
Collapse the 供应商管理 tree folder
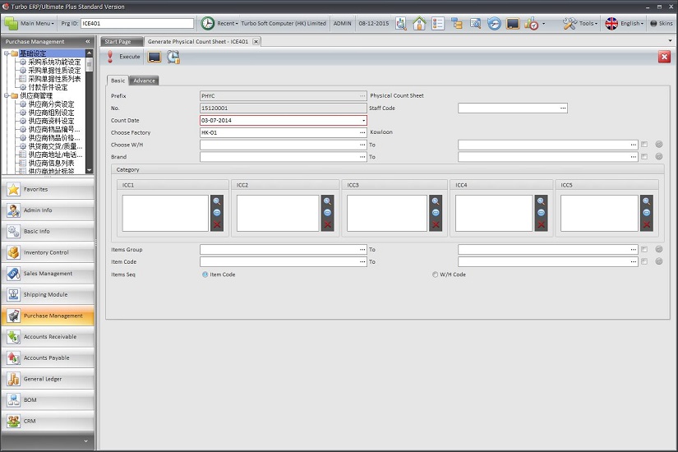coord(7,95)
